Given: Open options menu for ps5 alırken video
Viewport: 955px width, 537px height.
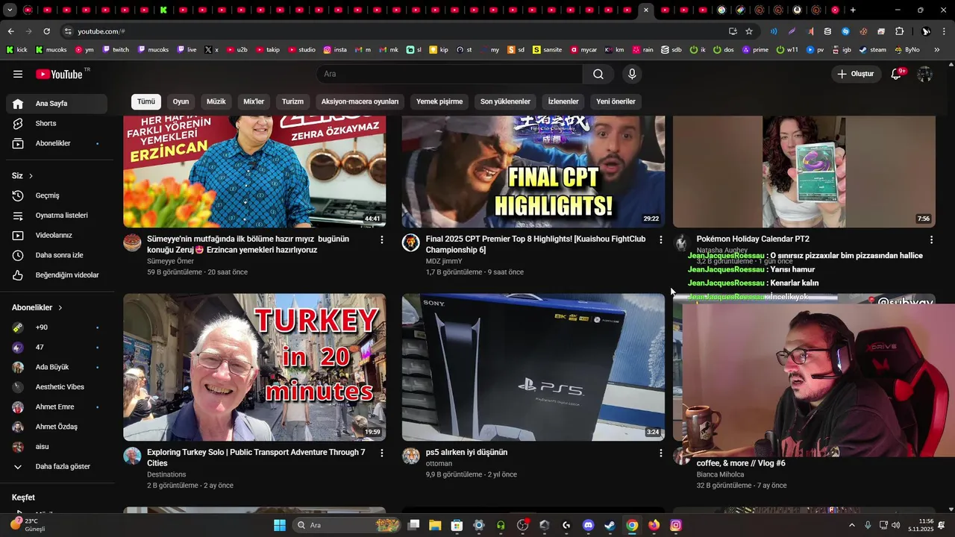Looking at the screenshot, I should [x=660, y=453].
